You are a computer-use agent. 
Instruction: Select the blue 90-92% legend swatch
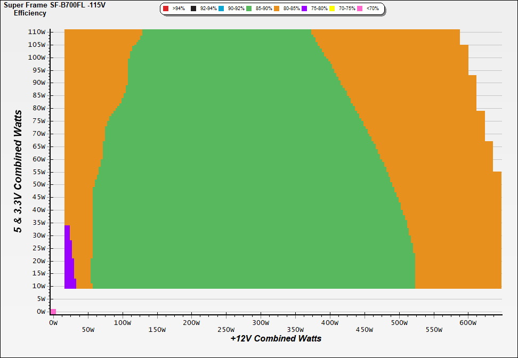[x=221, y=9]
